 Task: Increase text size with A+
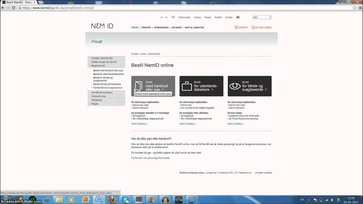[162, 17]
